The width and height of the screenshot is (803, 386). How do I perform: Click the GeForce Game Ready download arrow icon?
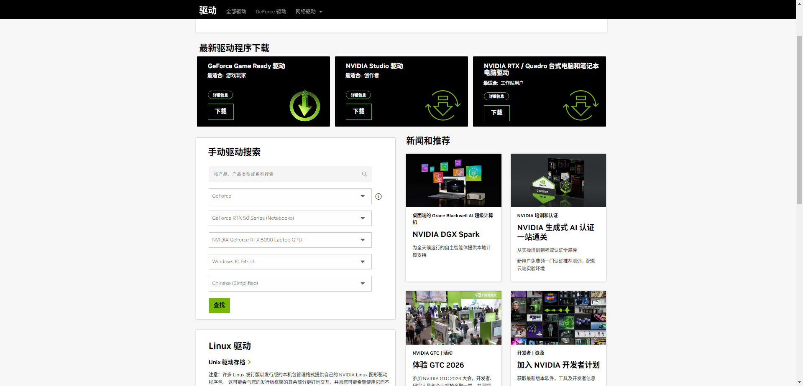[305, 106]
